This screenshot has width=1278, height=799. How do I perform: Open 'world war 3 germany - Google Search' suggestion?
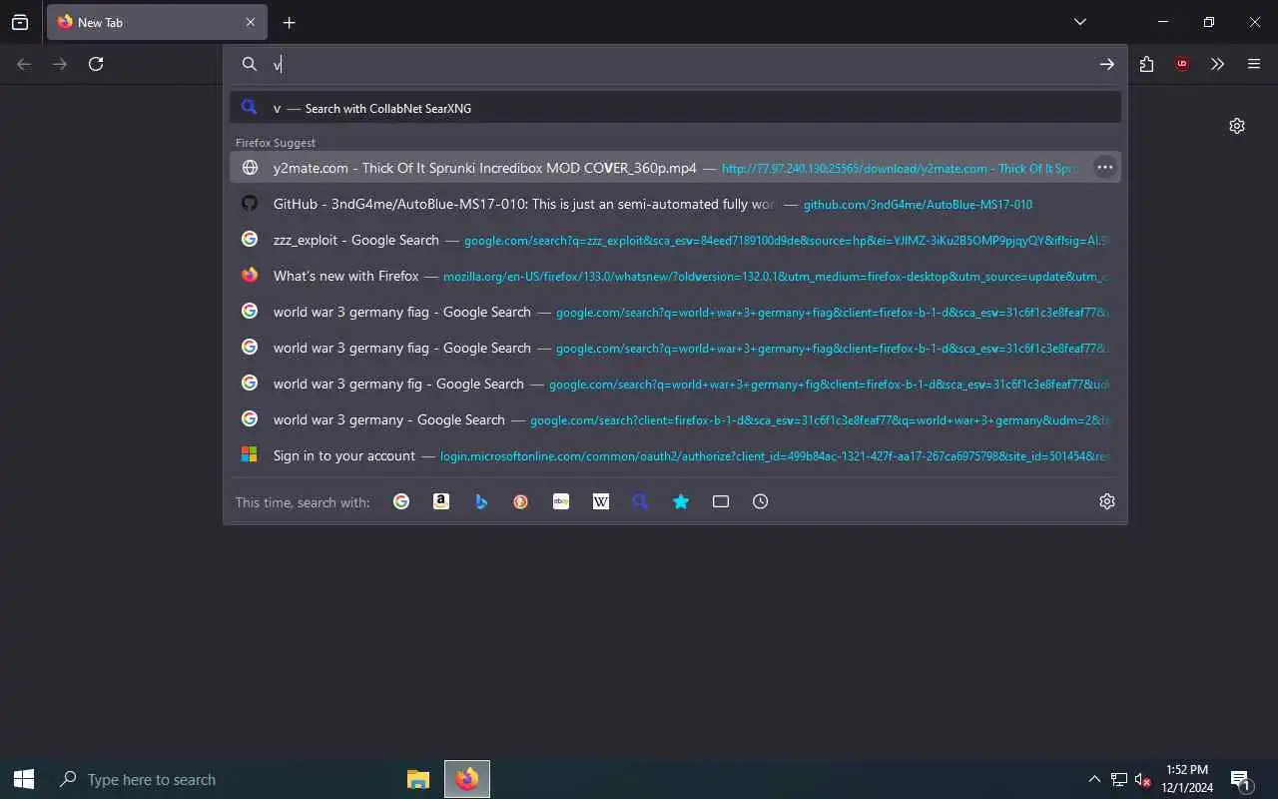click(675, 419)
